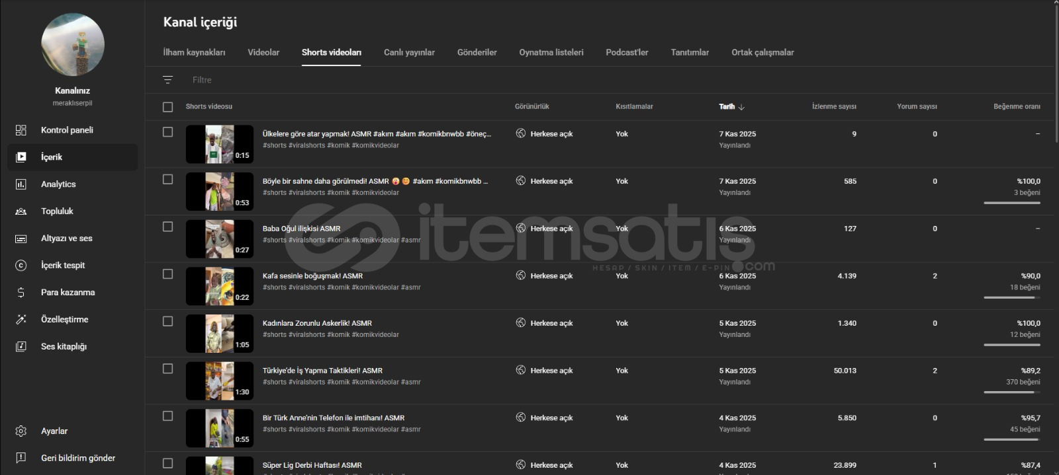Tick checkbox for Kadınlara Zorunlu Askerlik
1059x475 pixels.
pyautogui.click(x=168, y=321)
